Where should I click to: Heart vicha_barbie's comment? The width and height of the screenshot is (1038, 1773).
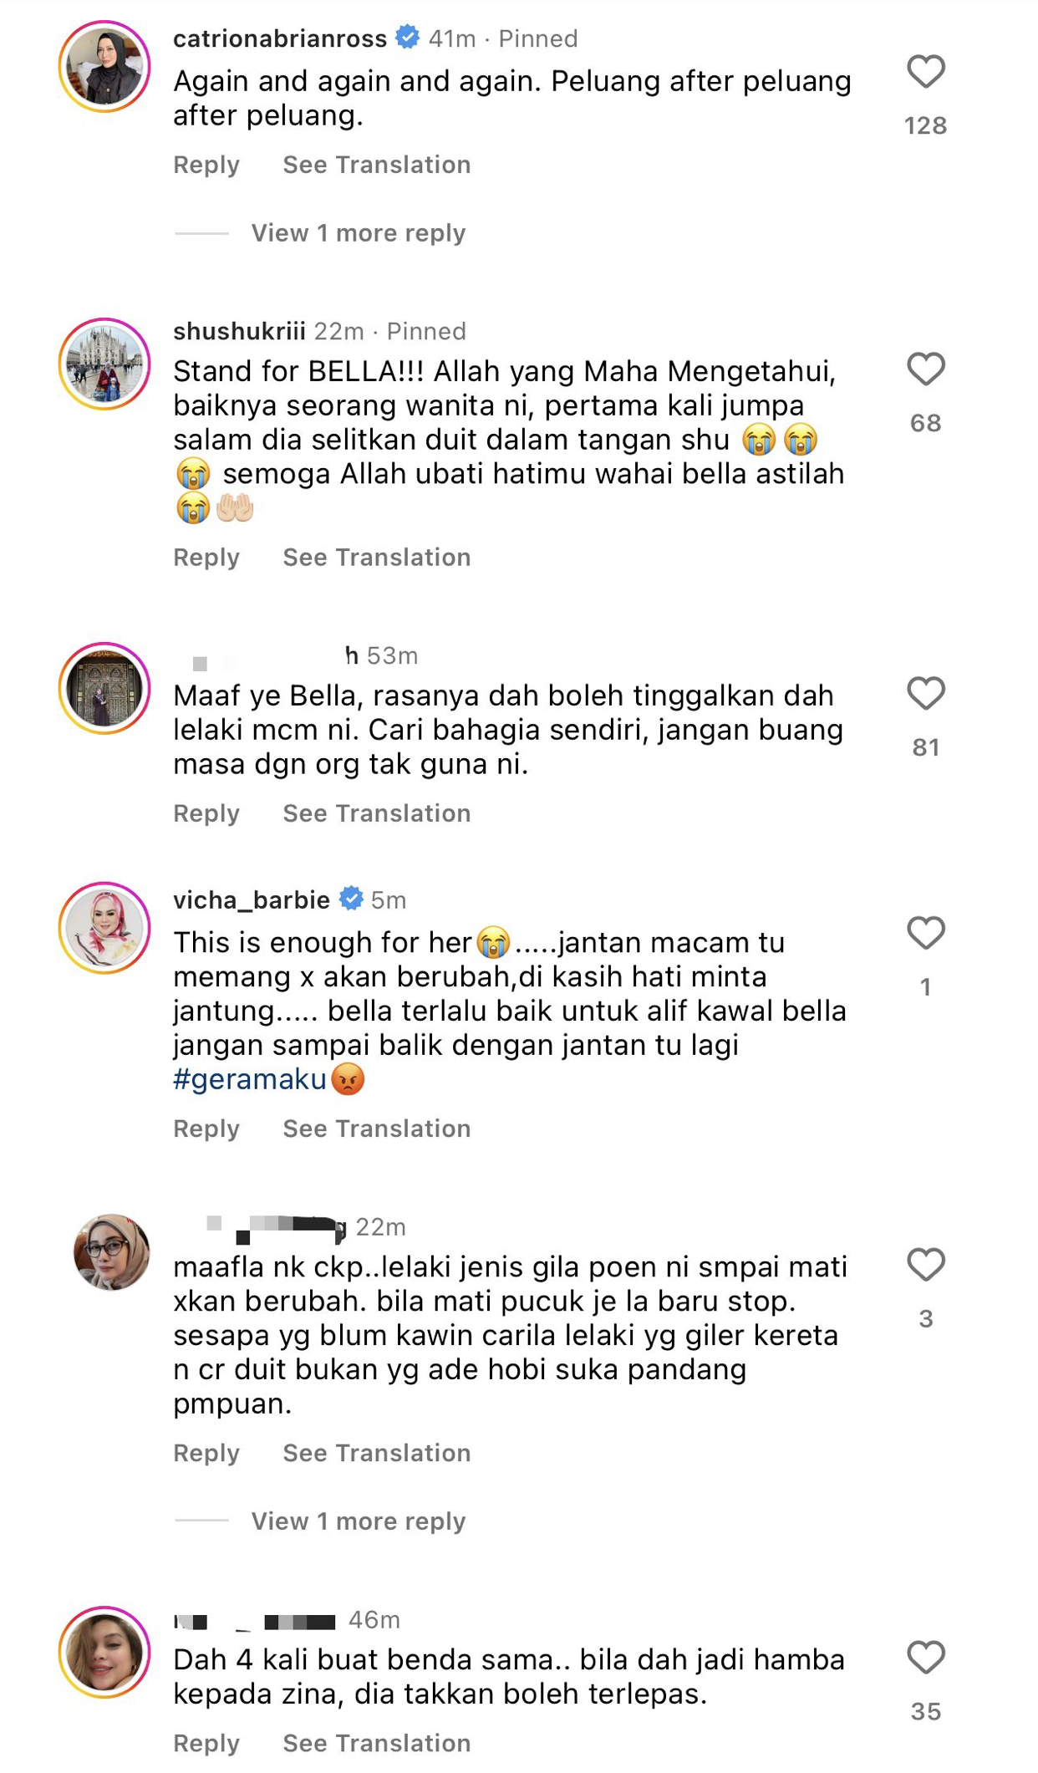[x=925, y=933]
